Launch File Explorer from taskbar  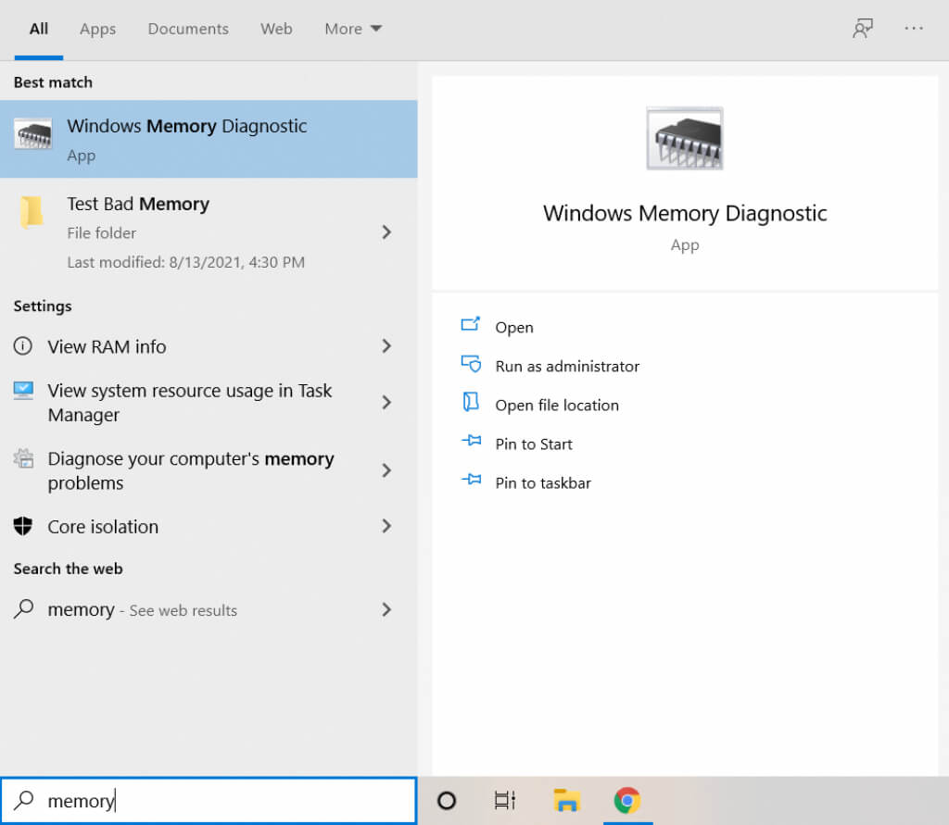point(566,801)
